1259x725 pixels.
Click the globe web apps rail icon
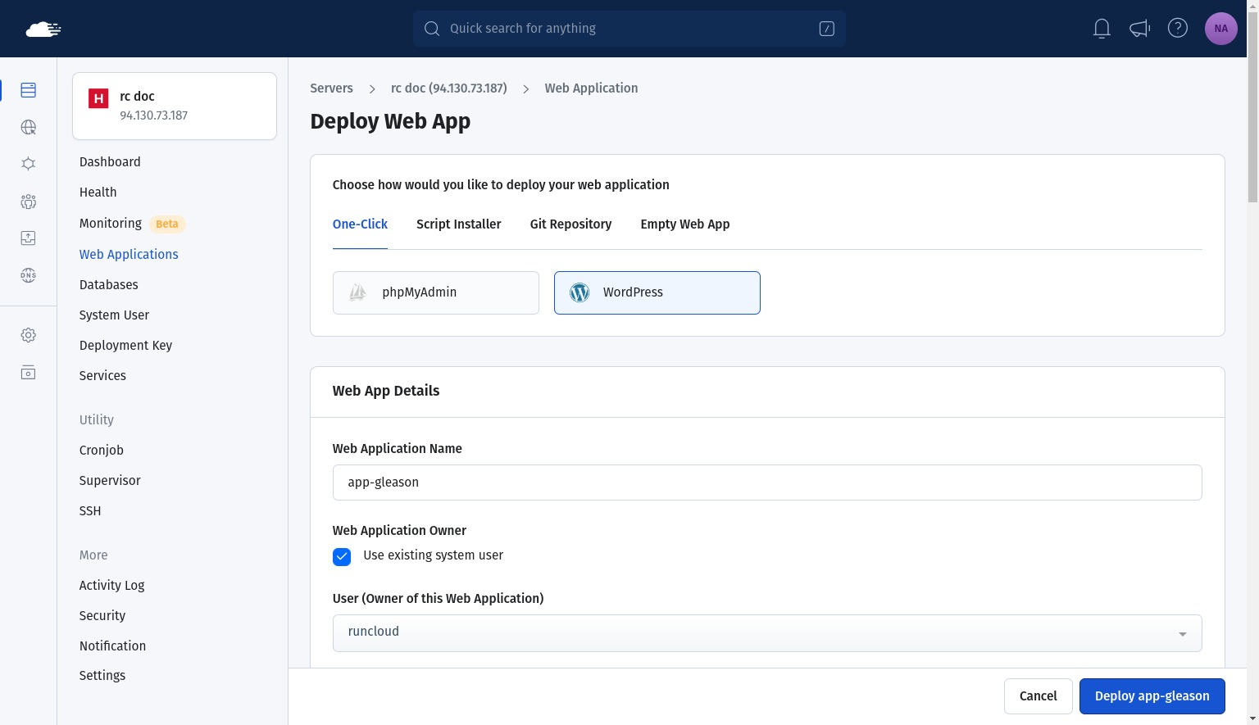pos(28,127)
